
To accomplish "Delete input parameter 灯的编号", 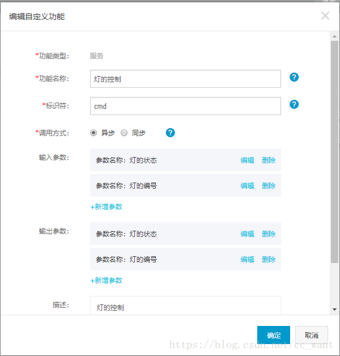I will (269, 185).
